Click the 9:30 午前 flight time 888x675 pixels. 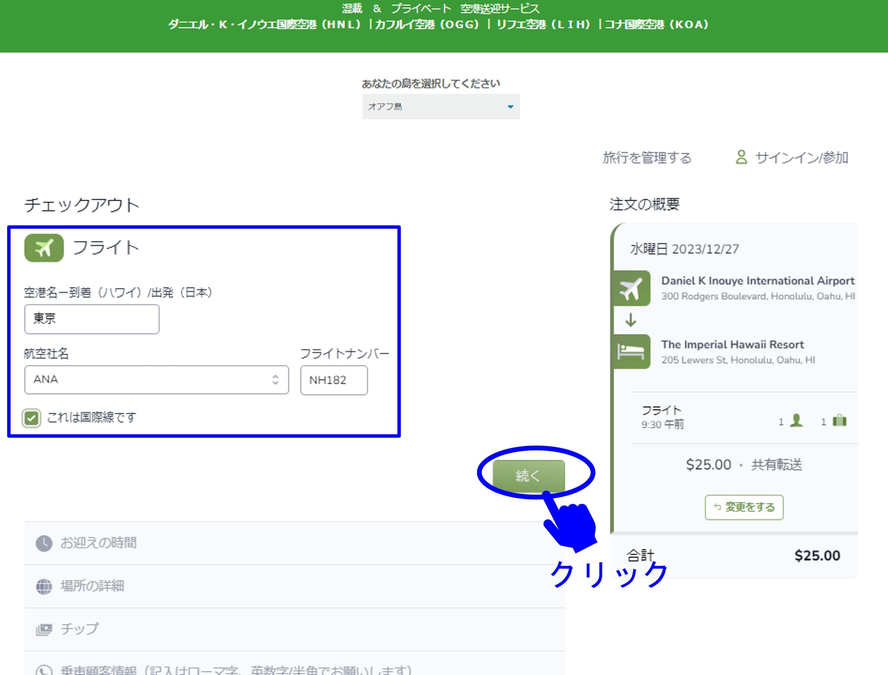662,425
